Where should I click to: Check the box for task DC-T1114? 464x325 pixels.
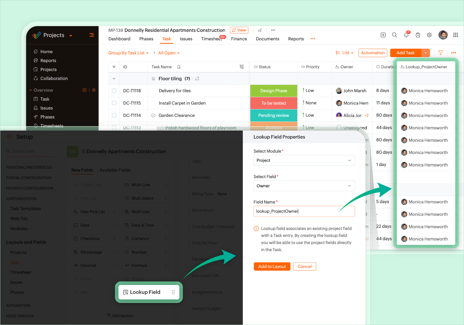click(114, 115)
